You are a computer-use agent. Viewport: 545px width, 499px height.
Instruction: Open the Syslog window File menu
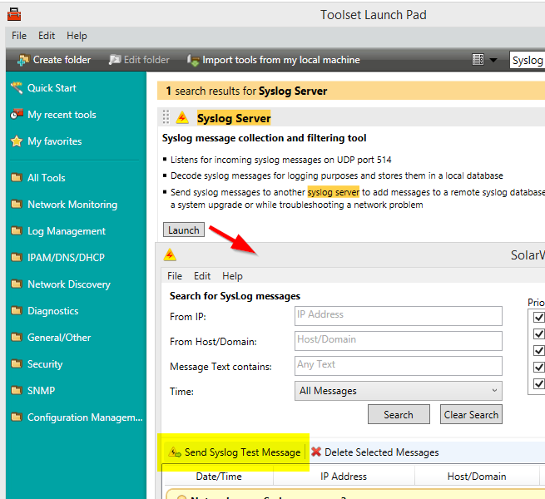175,276
